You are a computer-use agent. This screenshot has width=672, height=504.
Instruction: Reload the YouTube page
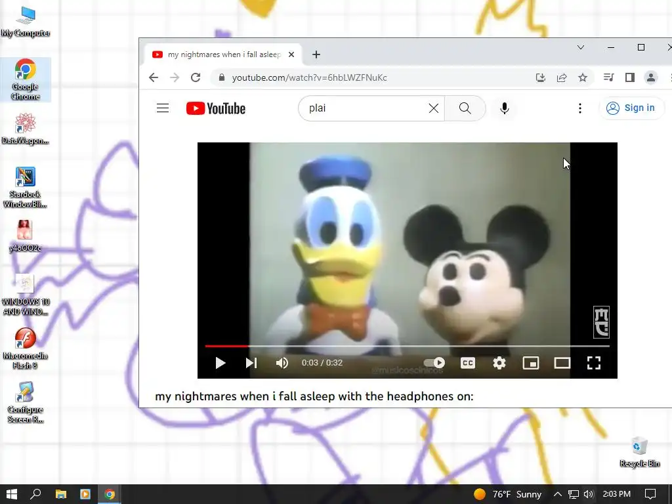click(x=196, y=77)
